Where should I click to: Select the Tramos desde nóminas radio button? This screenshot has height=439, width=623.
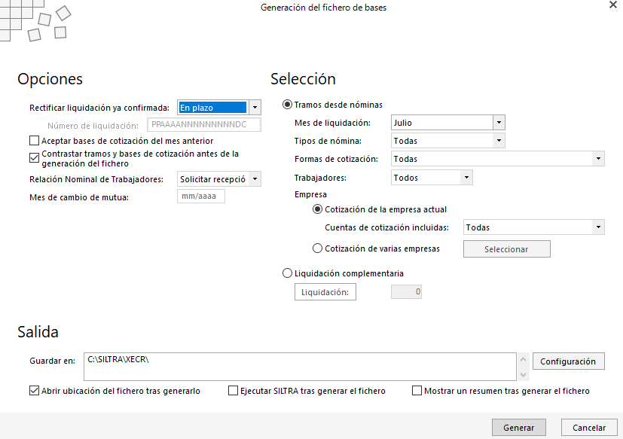(287, 105)
